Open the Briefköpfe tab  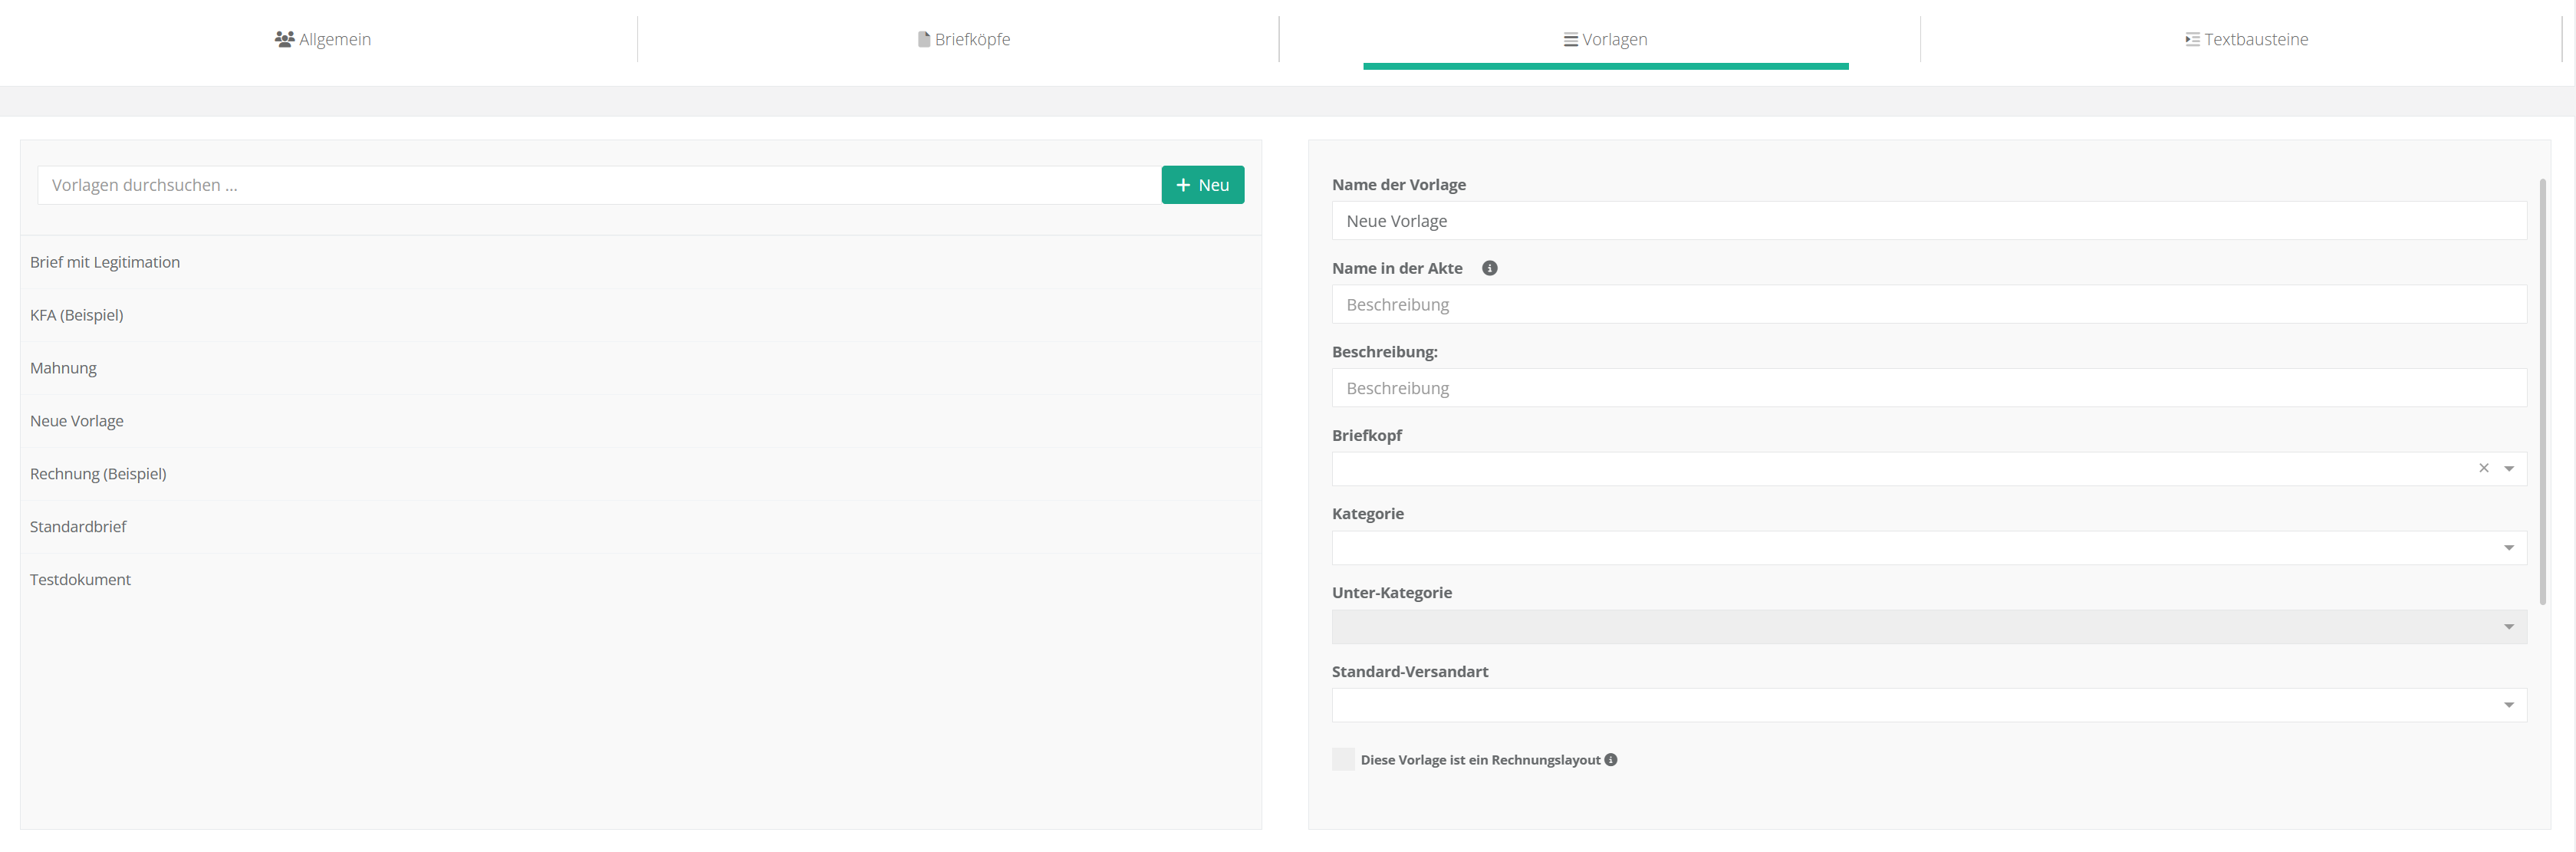coord(964,40)
